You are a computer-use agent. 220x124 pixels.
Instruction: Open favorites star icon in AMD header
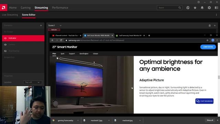(195, 8)
